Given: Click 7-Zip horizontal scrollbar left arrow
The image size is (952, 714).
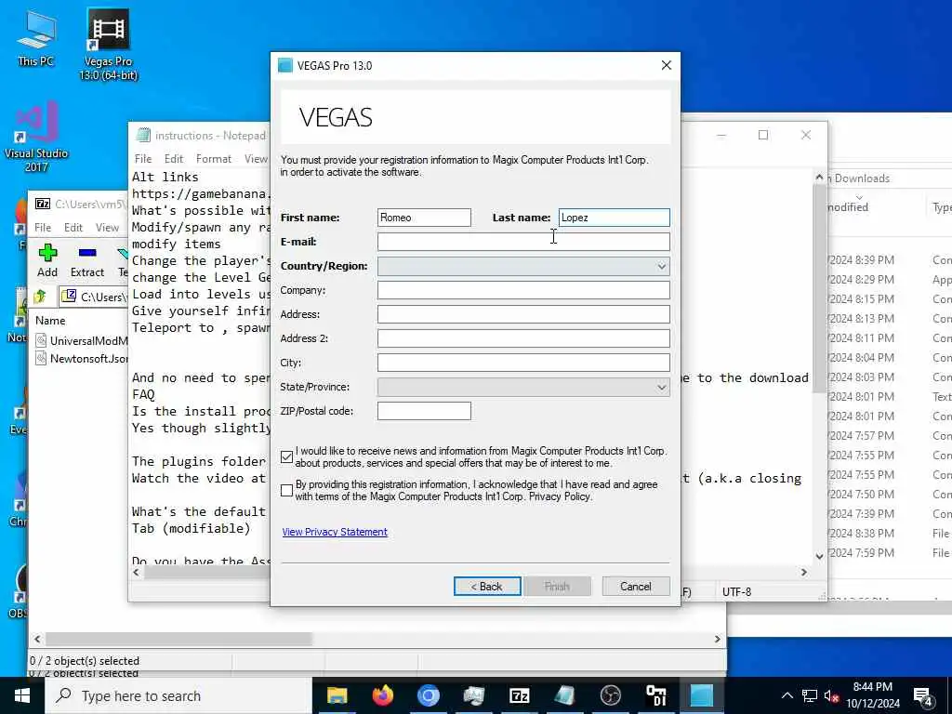Looking at the screenshot, I should pyautogui.click(x=37, y=639).
